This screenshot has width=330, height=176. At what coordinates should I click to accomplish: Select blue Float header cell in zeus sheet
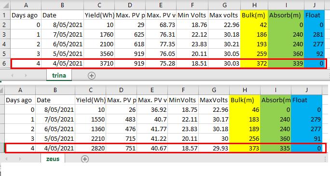[x=306, y=100]
